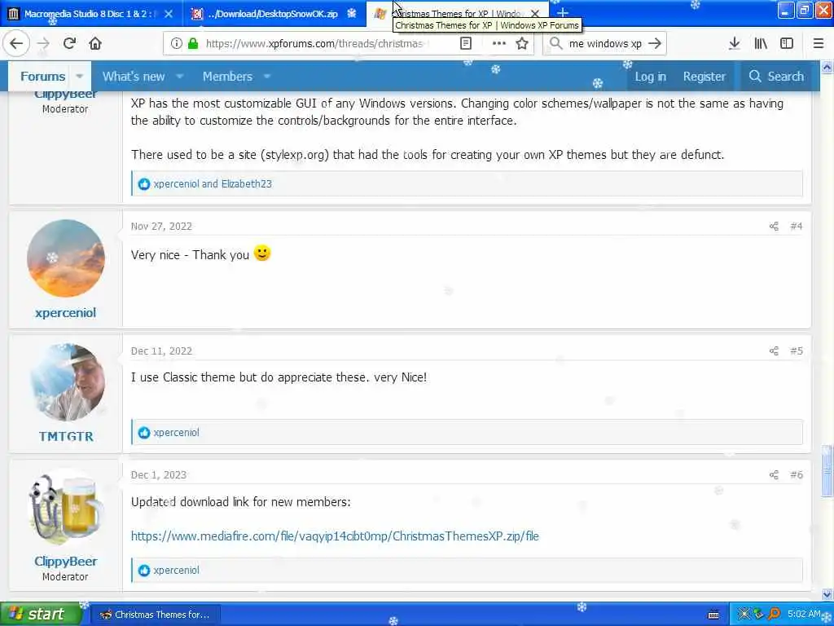Open ClippyBeer username link on post #6

[x=65, y=561]
